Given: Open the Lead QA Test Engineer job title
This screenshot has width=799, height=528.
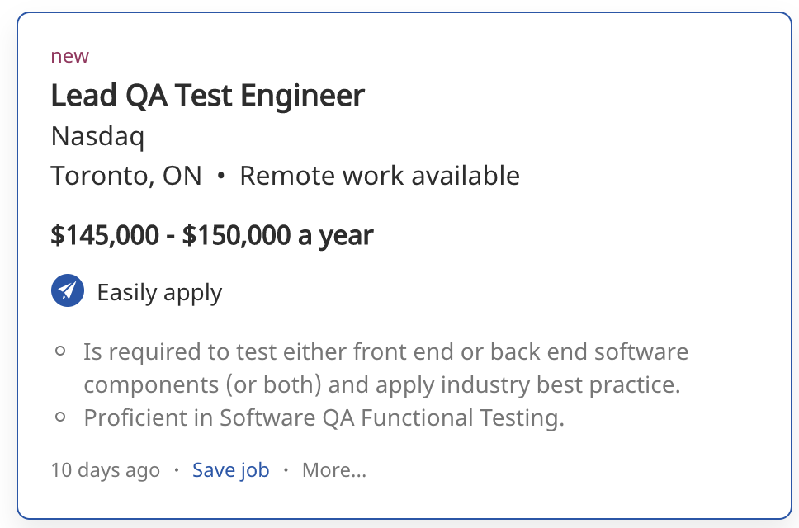Looking at the screenshot, I should pos(207,97).
